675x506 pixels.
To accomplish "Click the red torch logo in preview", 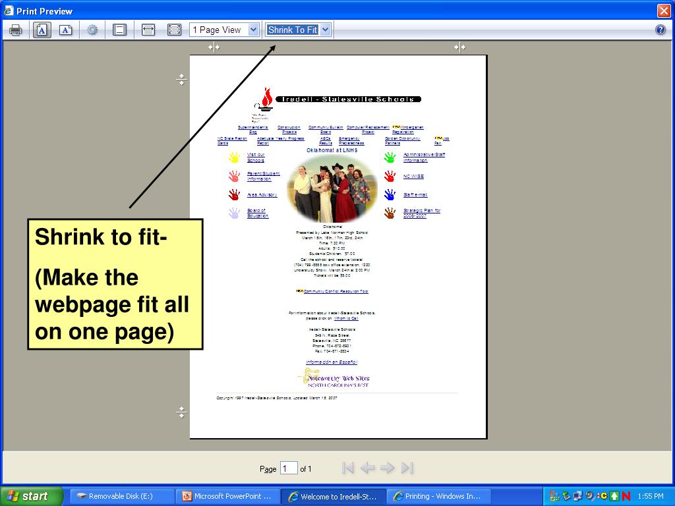I will [x=265, y=99].
